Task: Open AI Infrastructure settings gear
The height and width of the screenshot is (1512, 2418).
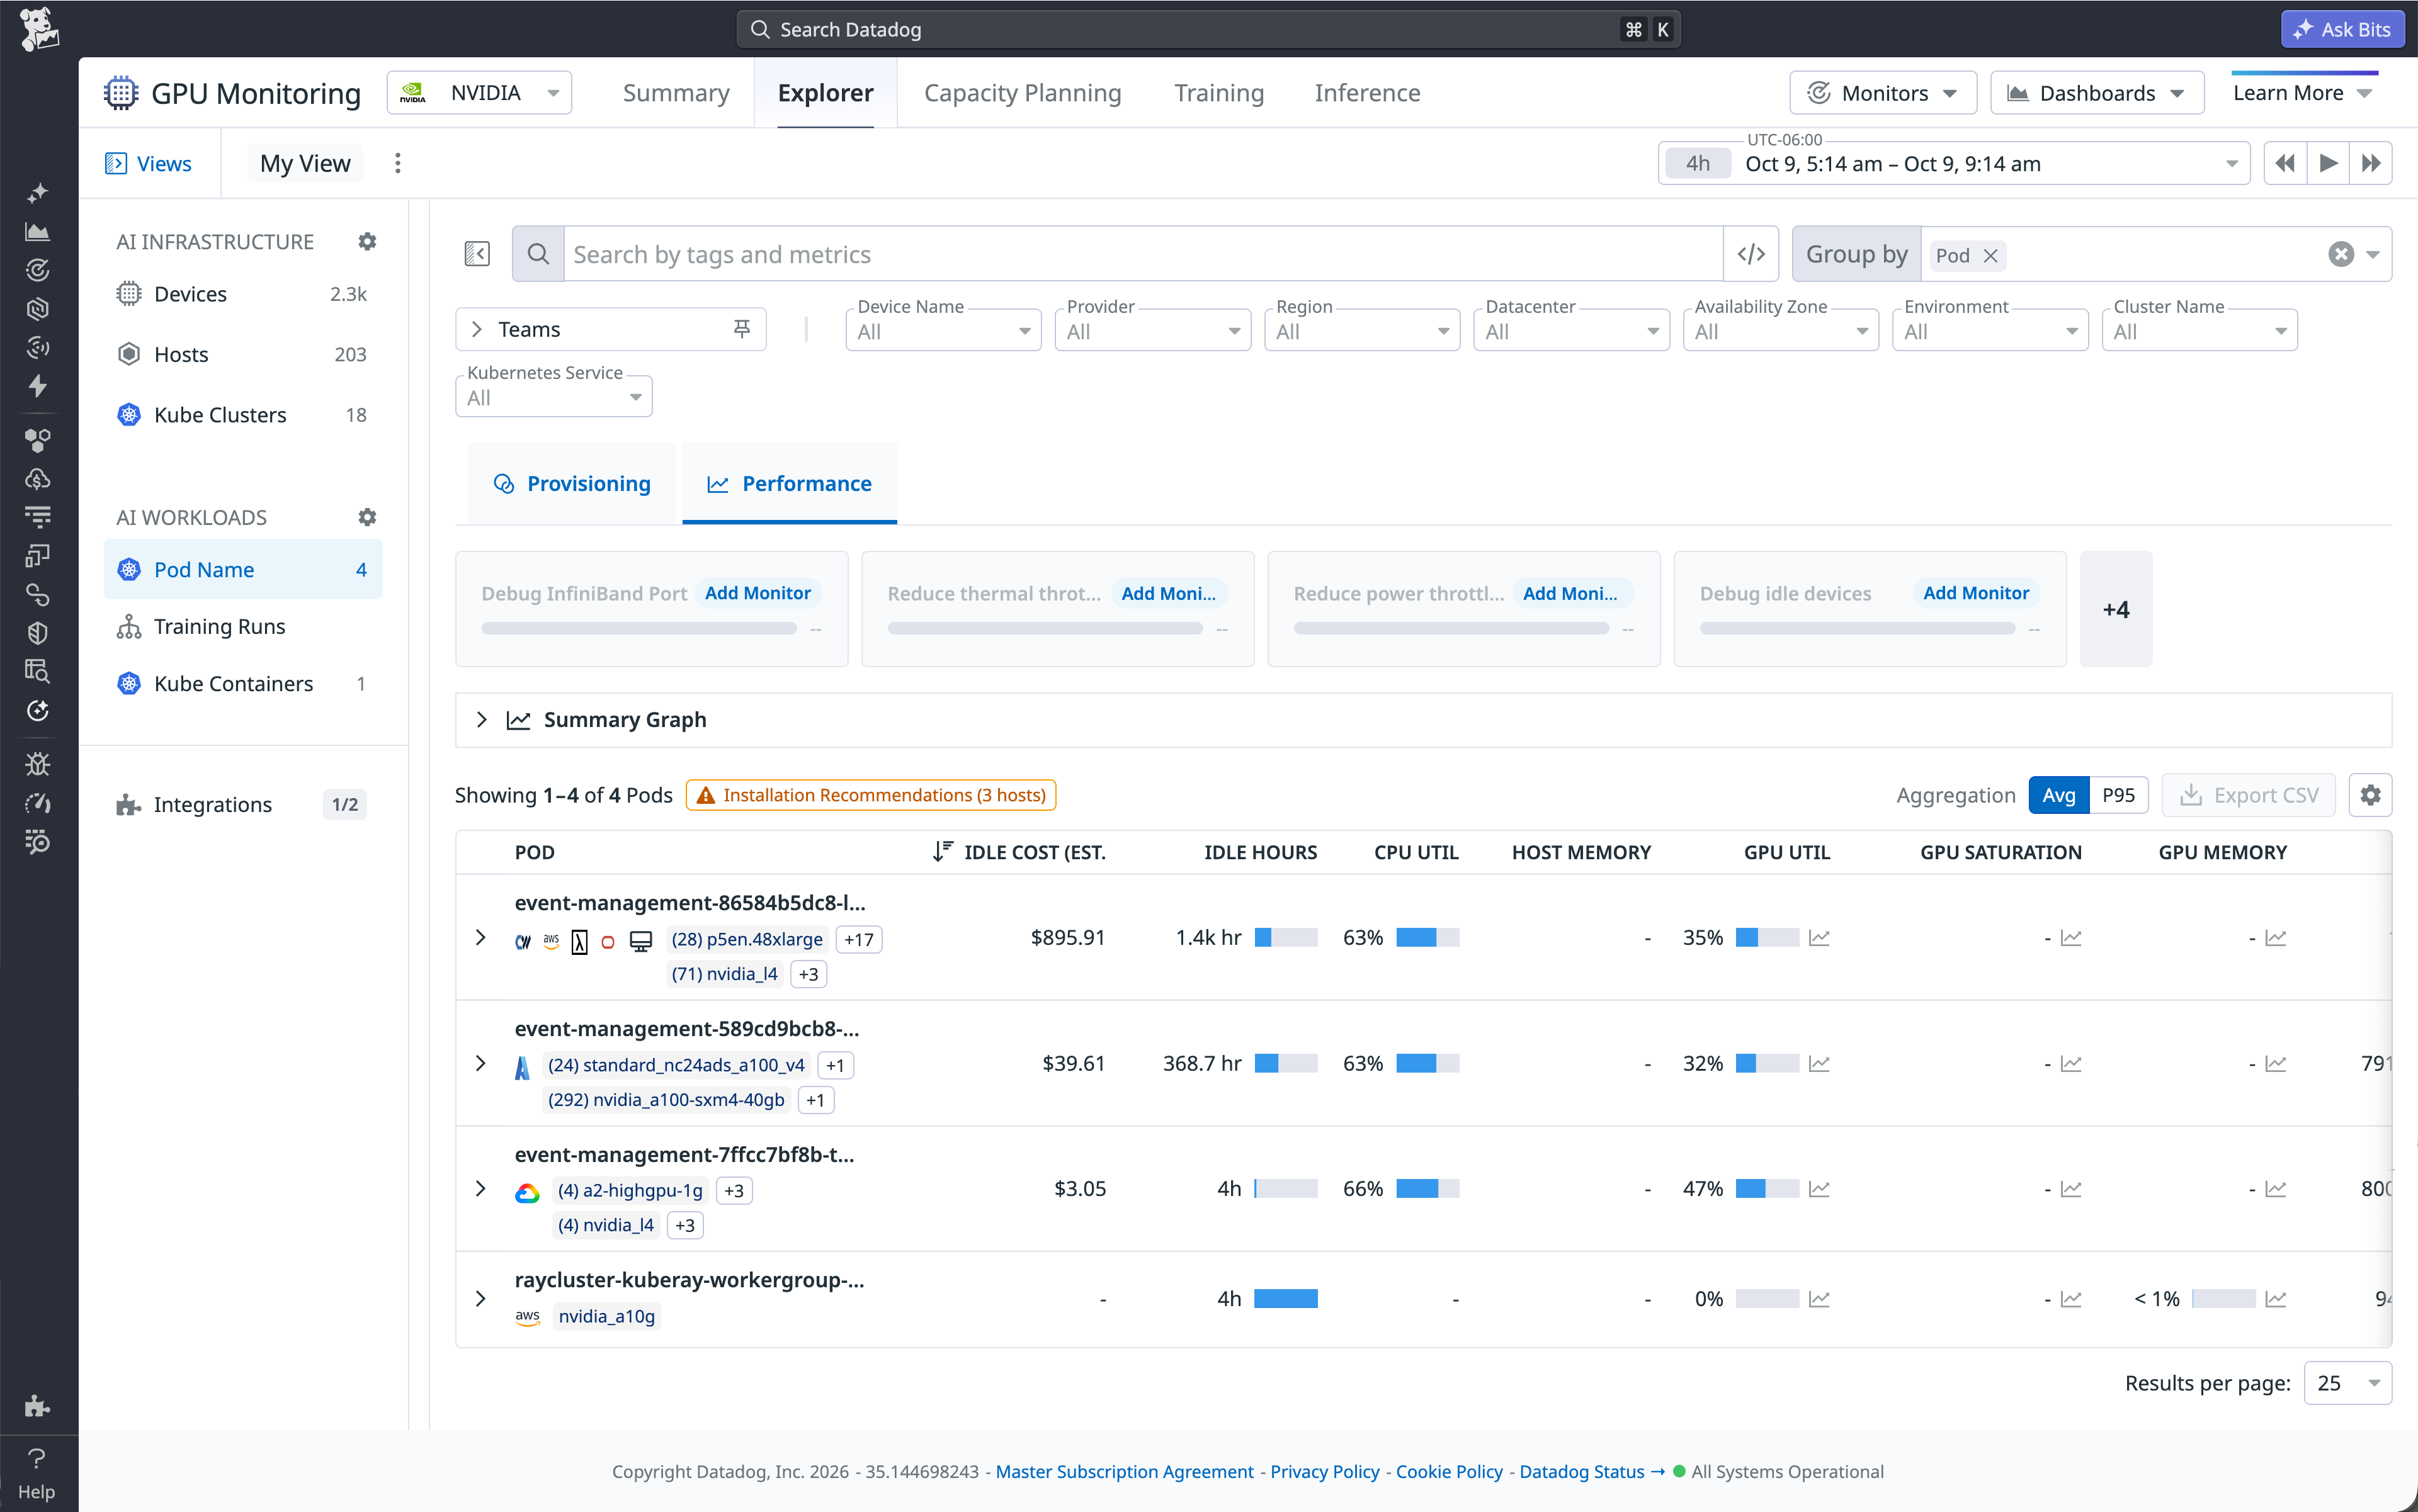Action: (367, 242)
